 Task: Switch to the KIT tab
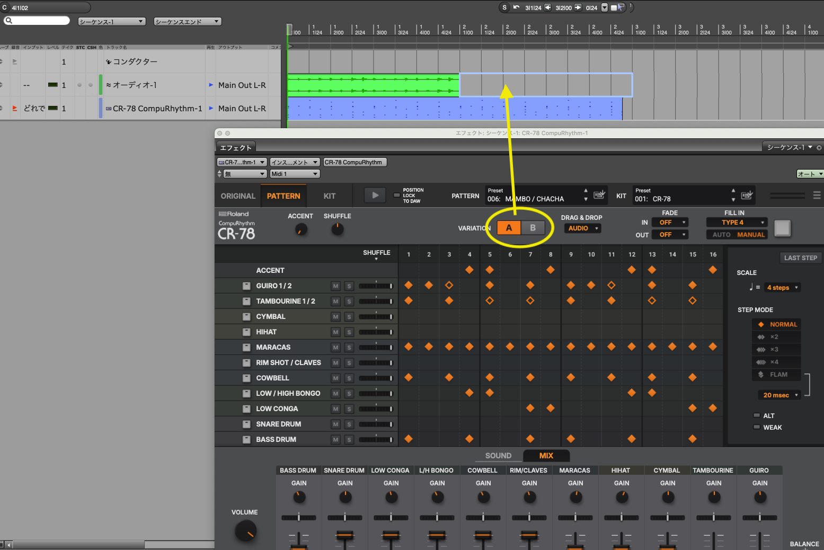click(329, 196)
